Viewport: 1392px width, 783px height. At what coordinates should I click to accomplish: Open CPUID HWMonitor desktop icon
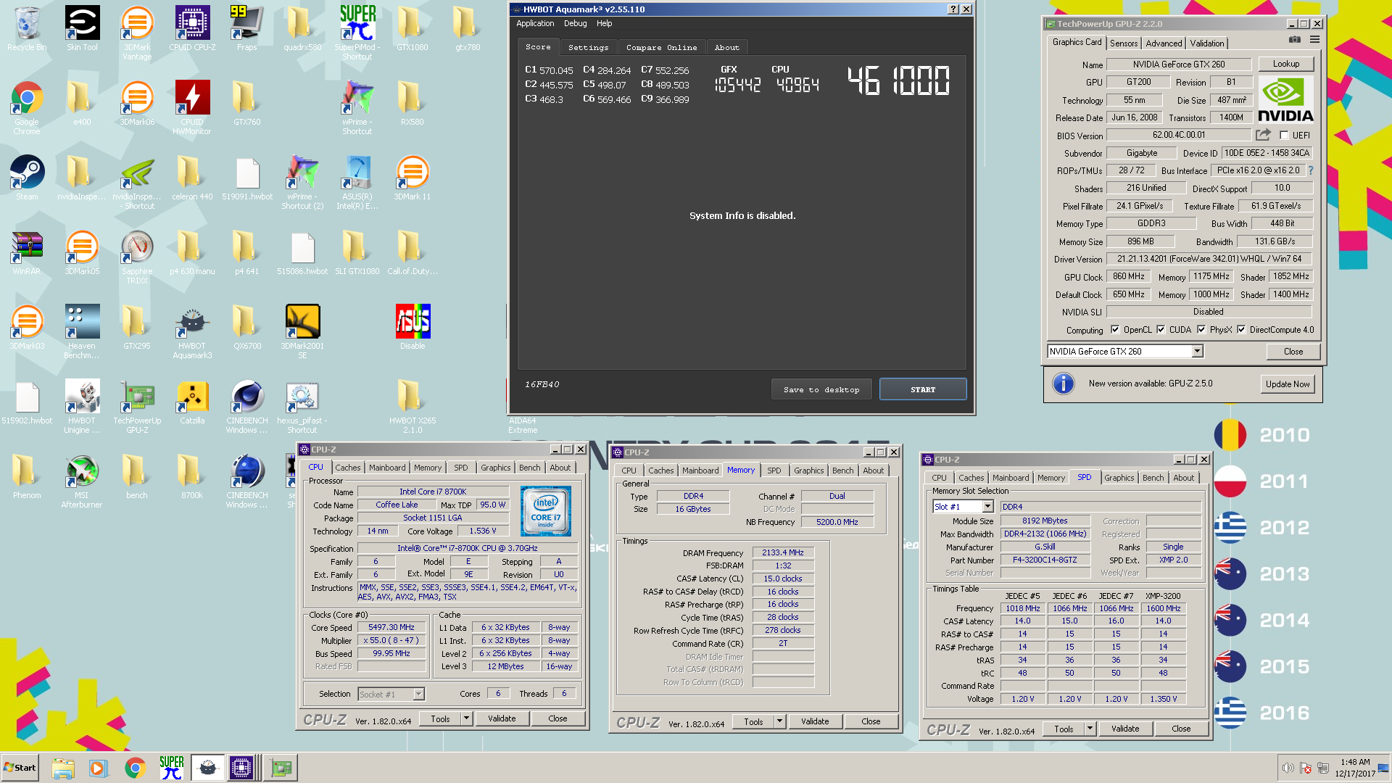click(192, 107)
